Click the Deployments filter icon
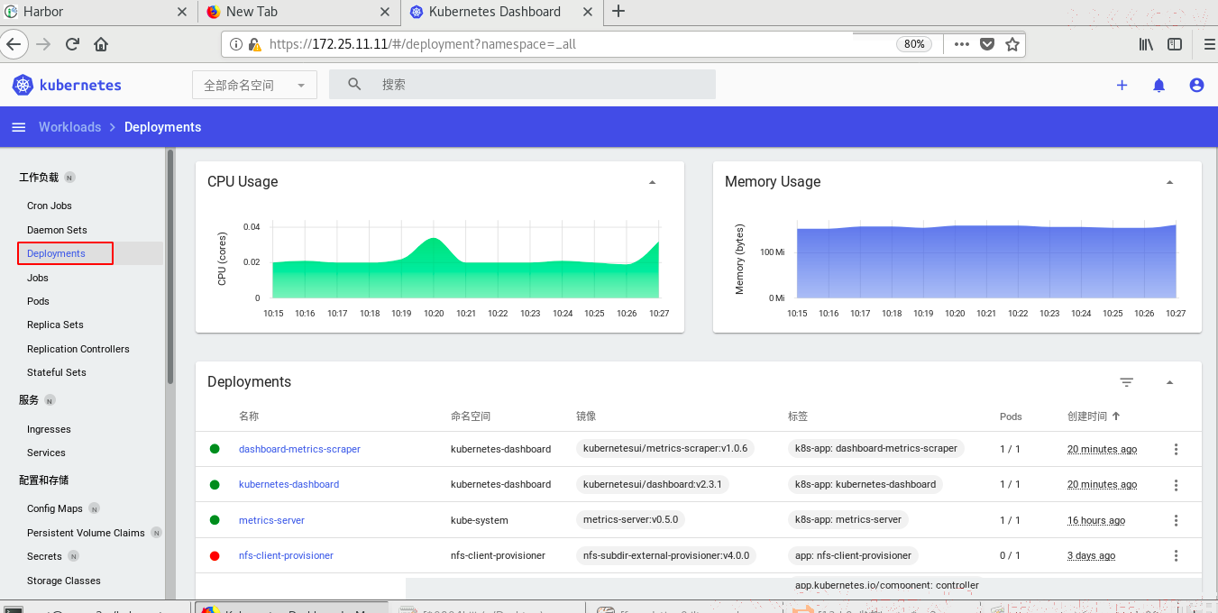Viewport: 1218px width, 613px height. (x=1126, y=382)
